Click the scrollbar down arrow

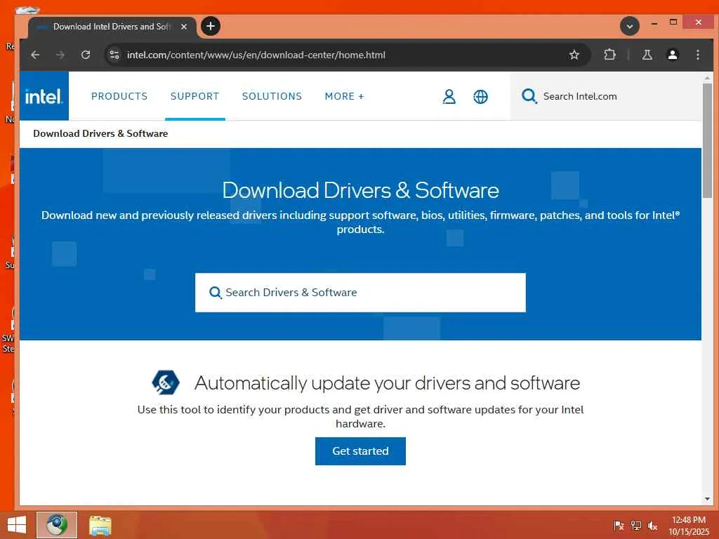(707, 499)
